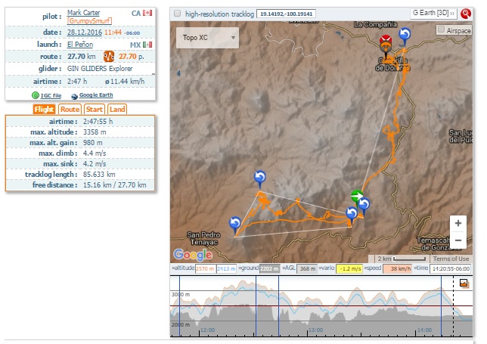This screenshot has width=487, height=344.
Task: Open the Topo XC map type dropdown
Action: pos(206,37)
